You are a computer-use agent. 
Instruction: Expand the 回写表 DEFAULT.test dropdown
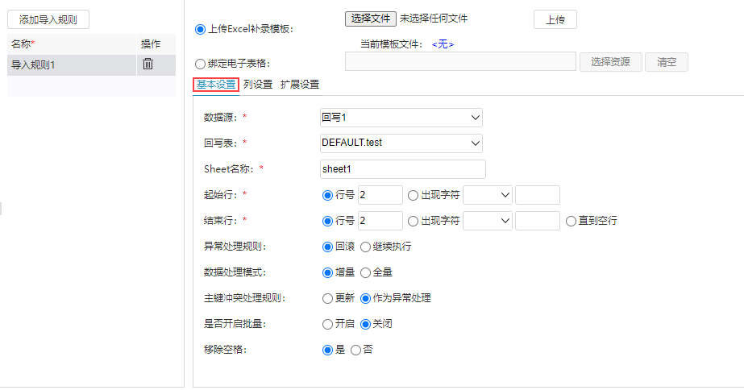[x=401, y=143]
